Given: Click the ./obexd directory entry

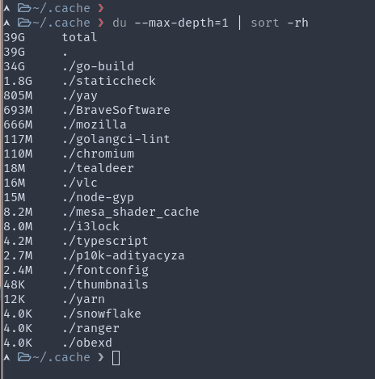Looking at the screenshot, I should [x=87, y=343].
